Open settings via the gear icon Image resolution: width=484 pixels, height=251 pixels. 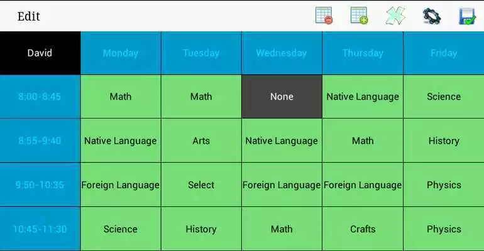pos(432,16)
